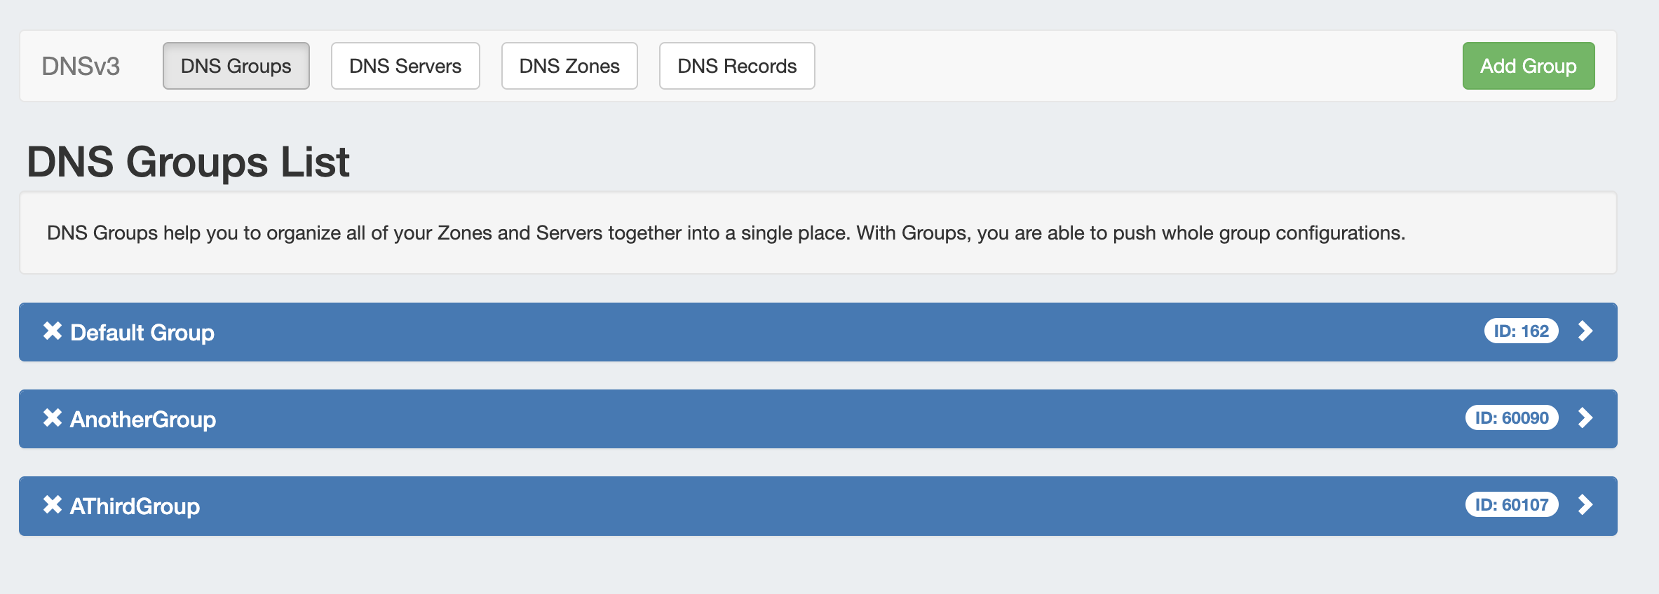1659x594 pixels.
Task: Click the X icon beside AThirdGroup
Action: pos(53,504)
